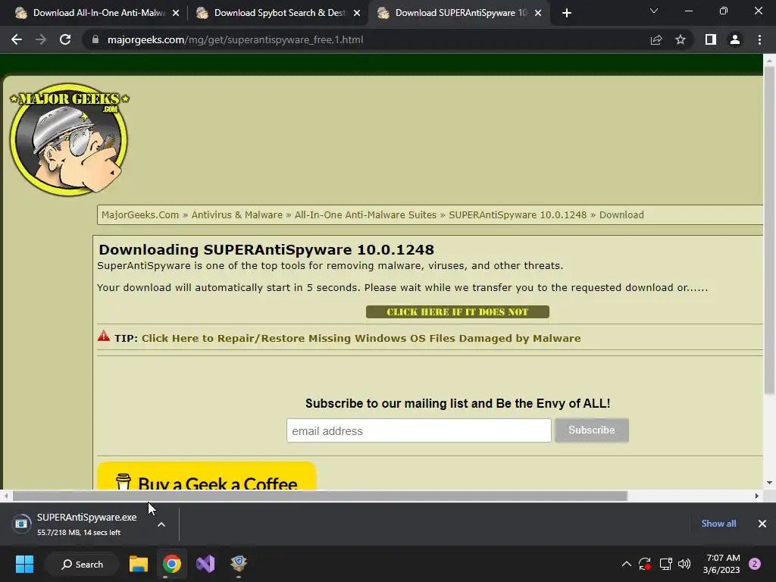Open Visual Studio from the taskbar
This screenshot has height=582, width=776.
[x=205, y=564]
